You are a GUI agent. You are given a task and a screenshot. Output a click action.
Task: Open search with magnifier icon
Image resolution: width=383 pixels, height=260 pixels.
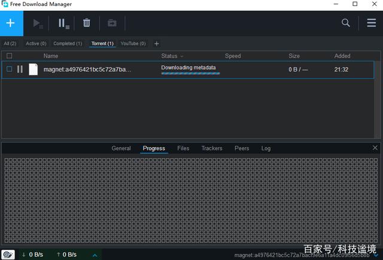tap(346, 23)
